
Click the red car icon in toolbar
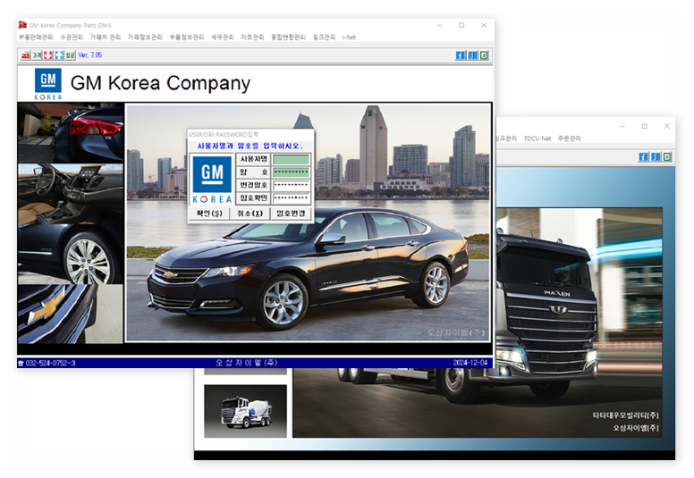coord(25,55)
